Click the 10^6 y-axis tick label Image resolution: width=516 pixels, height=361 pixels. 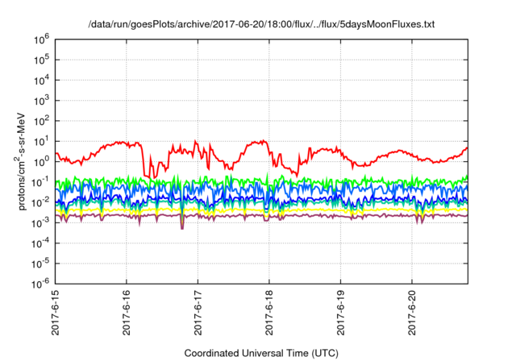tap(41, 39)
